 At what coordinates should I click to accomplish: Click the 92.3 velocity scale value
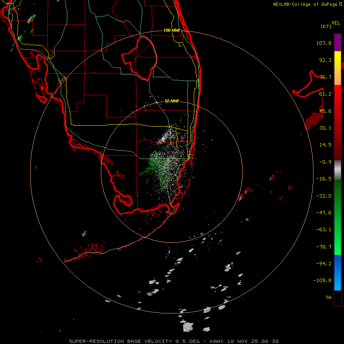click(325, 60)
